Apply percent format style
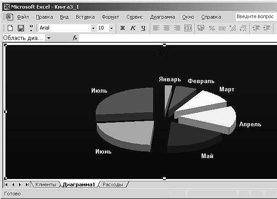The image size is (277, 199). [211, 28]
